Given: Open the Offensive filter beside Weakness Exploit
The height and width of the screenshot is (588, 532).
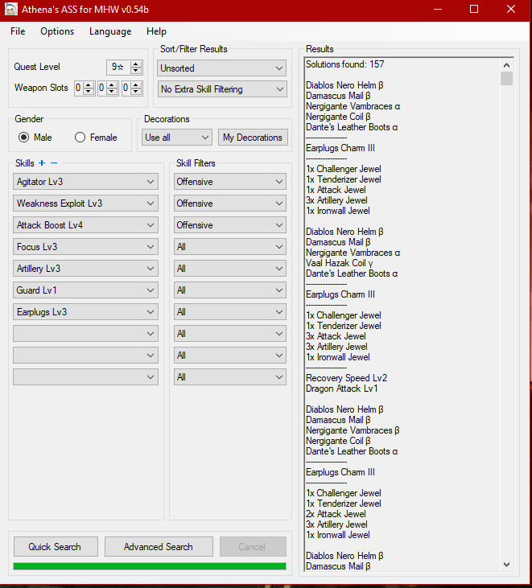Looking at the screenshot, I should pyautogui.click(x=230, y=204).
